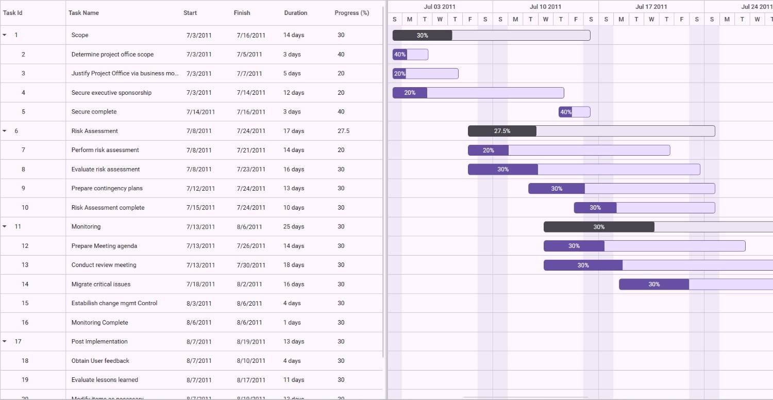Select the 'Evaluate risk assessment' task name
Viewport: 773px width, 400px height.
point(106,169)
